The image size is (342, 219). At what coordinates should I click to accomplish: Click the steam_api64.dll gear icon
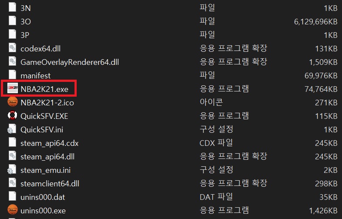click(13, 156)
